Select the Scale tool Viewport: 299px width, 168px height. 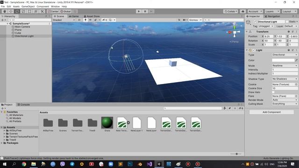point(23,11)
